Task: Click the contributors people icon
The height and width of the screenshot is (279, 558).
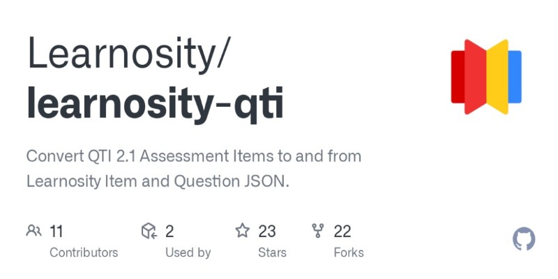Action: point(33,231)
